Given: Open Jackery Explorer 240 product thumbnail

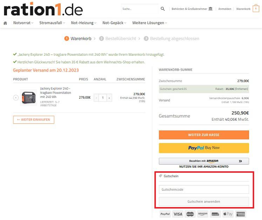Looking at the screenshot, I should click(28, 98).
